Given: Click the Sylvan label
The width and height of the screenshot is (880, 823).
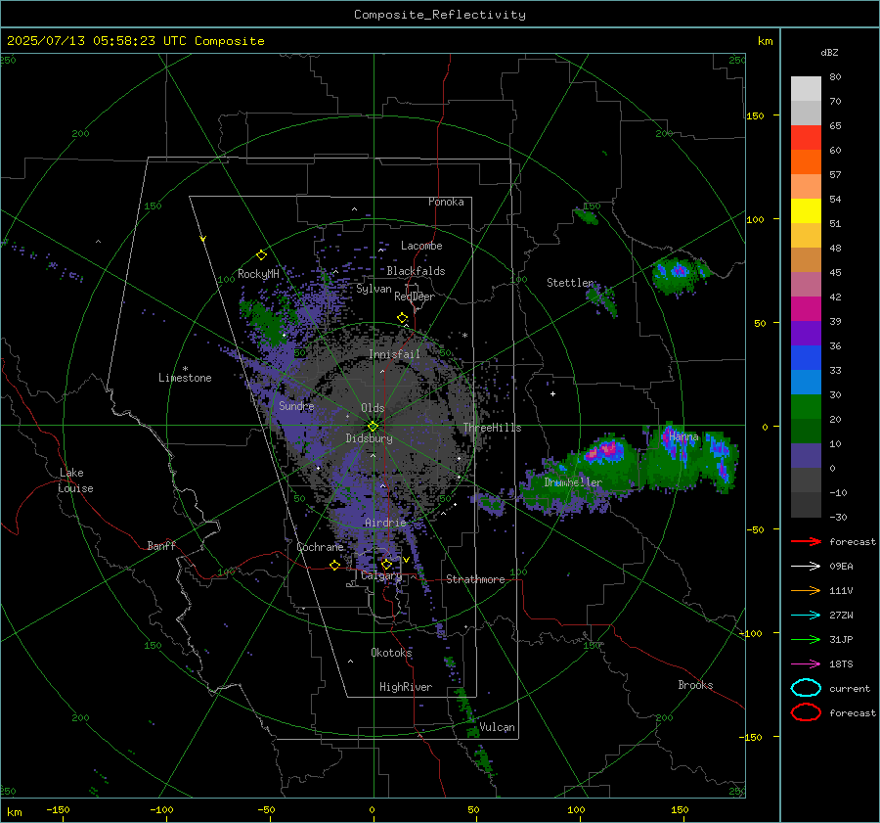Looking at the screenshot, I should coord(374,289).
